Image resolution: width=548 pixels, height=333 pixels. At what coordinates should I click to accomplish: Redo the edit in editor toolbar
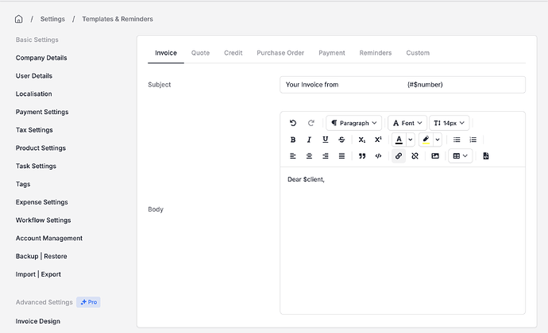(x=311, y=123)
